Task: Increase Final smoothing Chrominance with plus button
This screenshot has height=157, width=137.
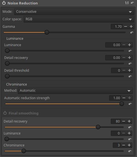Action: (129, 145)
